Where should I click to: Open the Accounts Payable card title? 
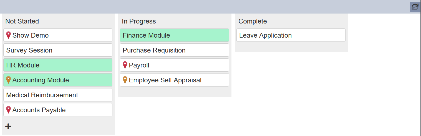click(x=39, y=110)
